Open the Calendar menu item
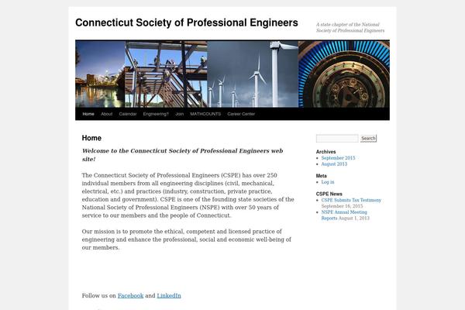Screen dimensions: 465x310 [128, 114]
